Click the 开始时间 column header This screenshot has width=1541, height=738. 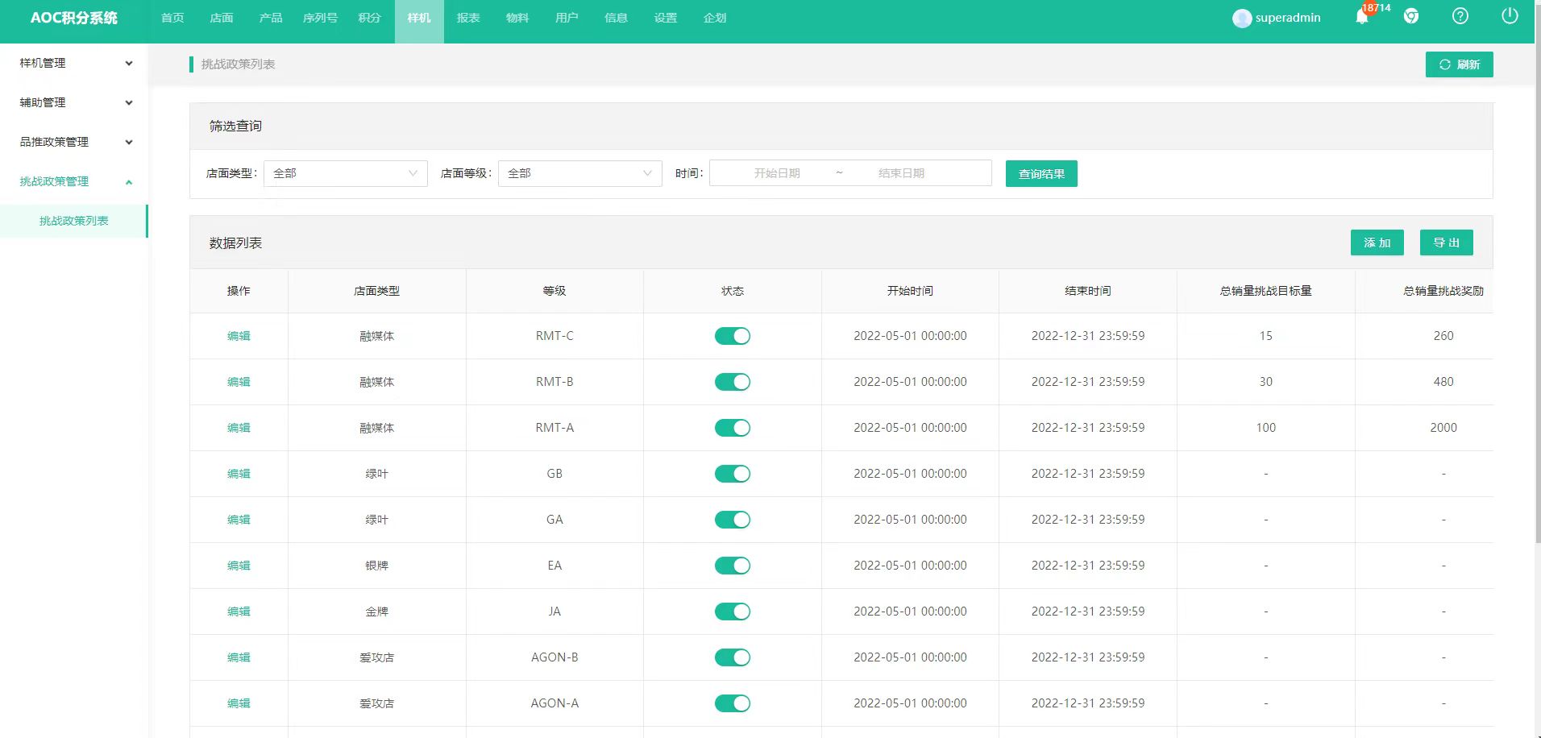910,291
